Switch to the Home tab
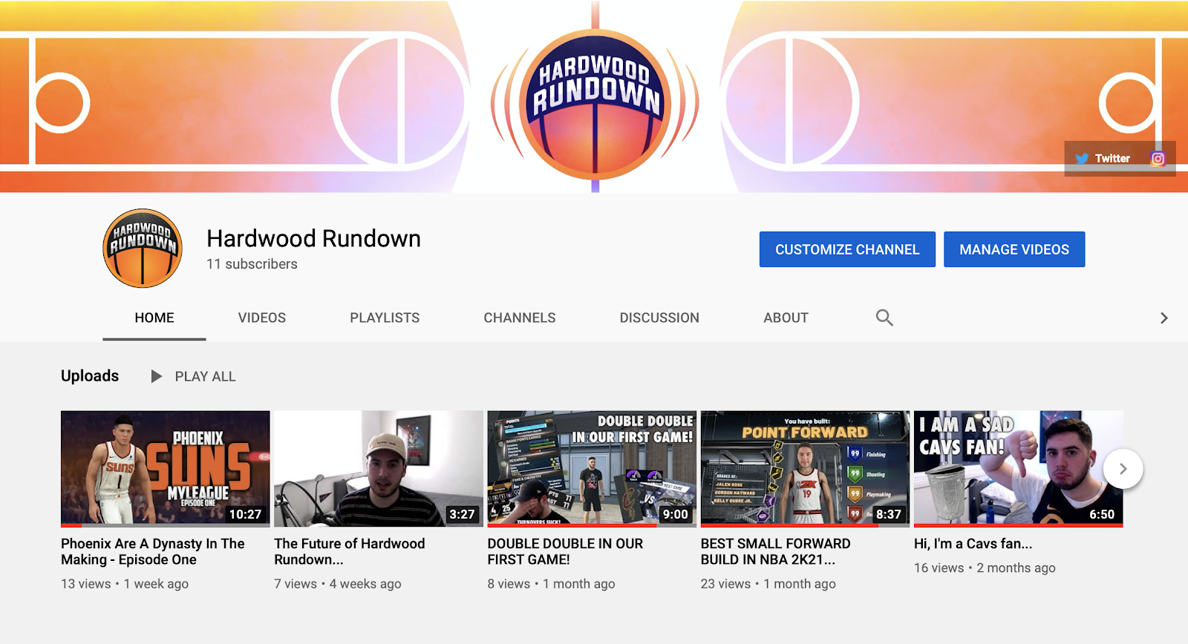This screenshot has height=644, width=1188. point(154,318)
